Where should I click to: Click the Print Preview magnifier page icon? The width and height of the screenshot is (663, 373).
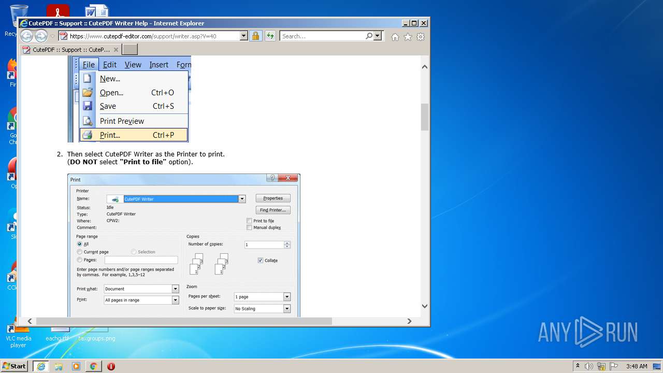88,121
